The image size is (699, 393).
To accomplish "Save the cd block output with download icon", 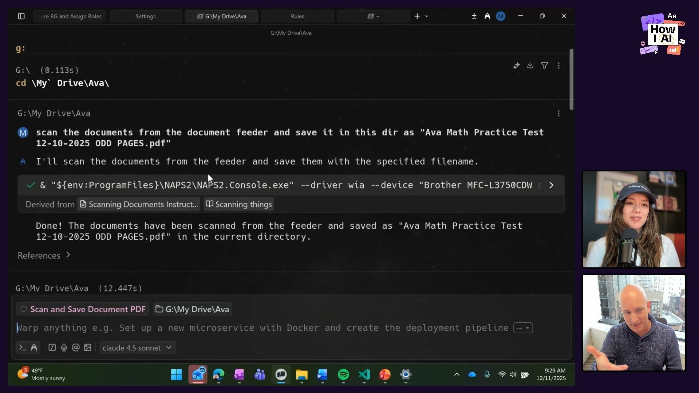I will pos(530,65).
